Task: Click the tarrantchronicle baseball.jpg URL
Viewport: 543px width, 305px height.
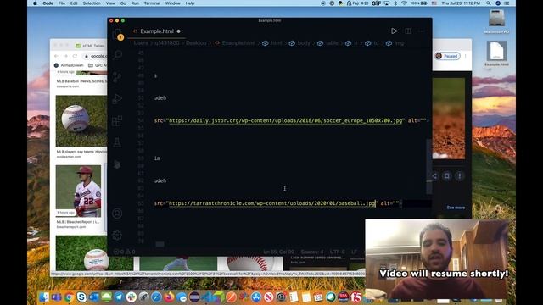Action: click(271, 203)
